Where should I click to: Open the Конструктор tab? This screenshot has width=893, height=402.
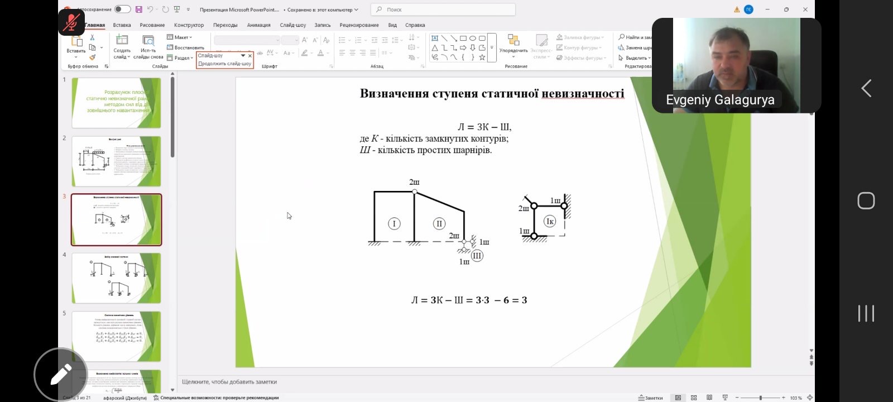(x=189, y=25)
